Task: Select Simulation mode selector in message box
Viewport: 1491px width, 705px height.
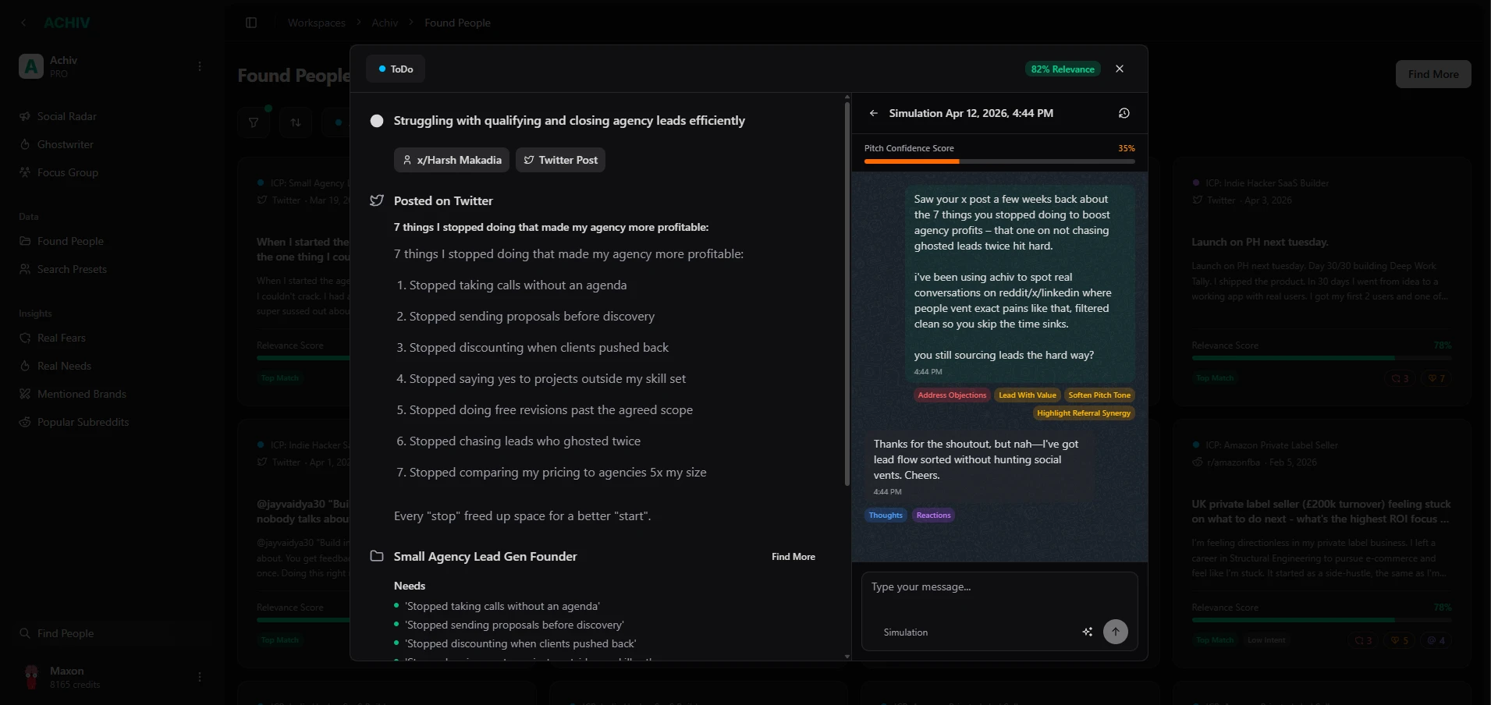Action: click(x=905, y=632)
